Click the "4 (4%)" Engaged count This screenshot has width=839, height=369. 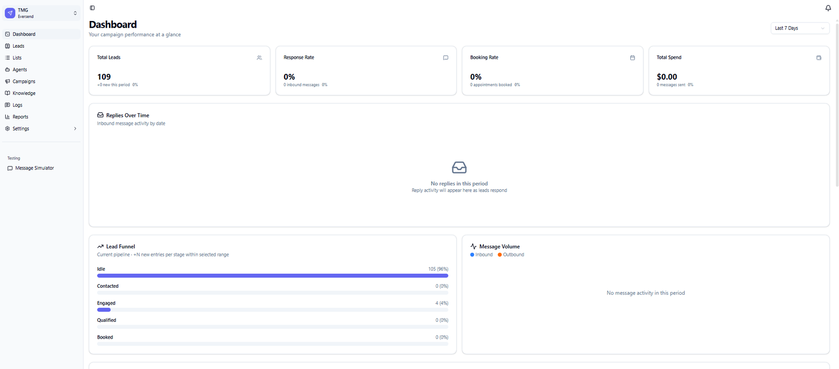[442, 303]
